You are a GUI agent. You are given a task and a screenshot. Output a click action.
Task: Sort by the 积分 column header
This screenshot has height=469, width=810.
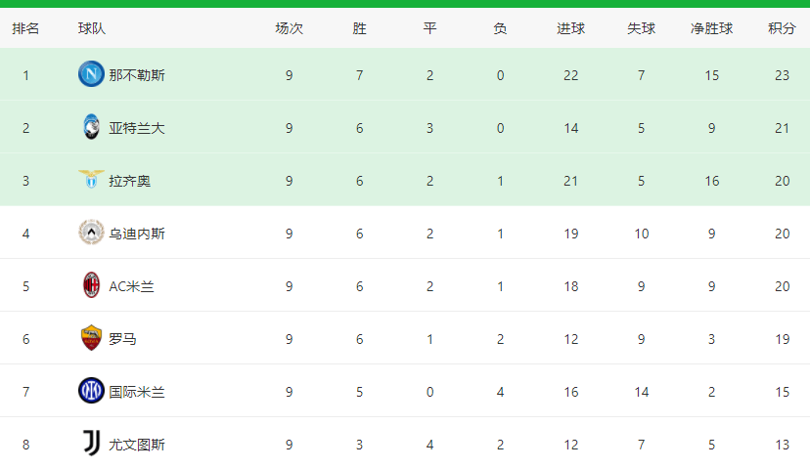[x=782, y=28]
